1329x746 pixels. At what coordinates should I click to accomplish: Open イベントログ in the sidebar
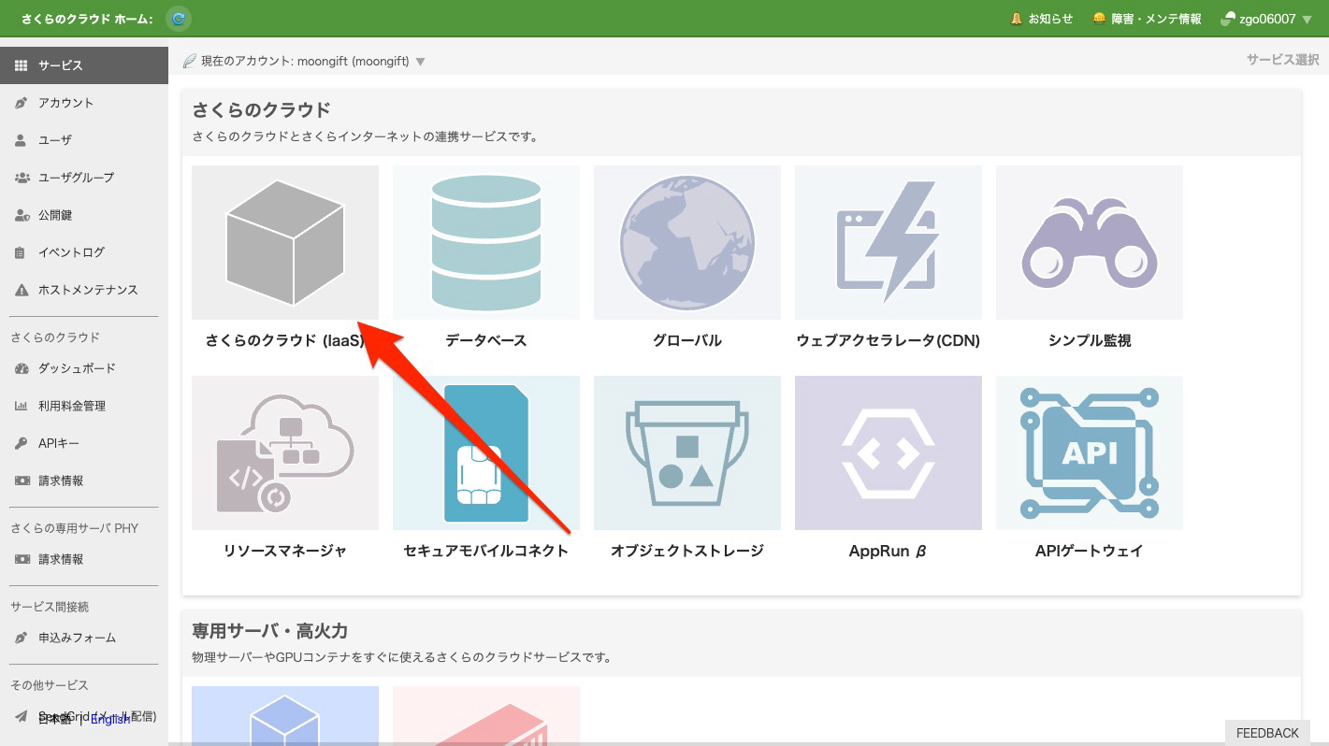pyautogui.click(x=84, y=252)
